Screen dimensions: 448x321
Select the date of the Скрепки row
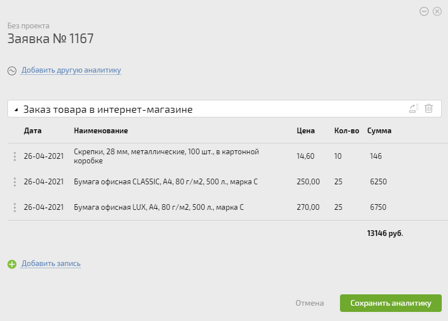coord(44,156)
